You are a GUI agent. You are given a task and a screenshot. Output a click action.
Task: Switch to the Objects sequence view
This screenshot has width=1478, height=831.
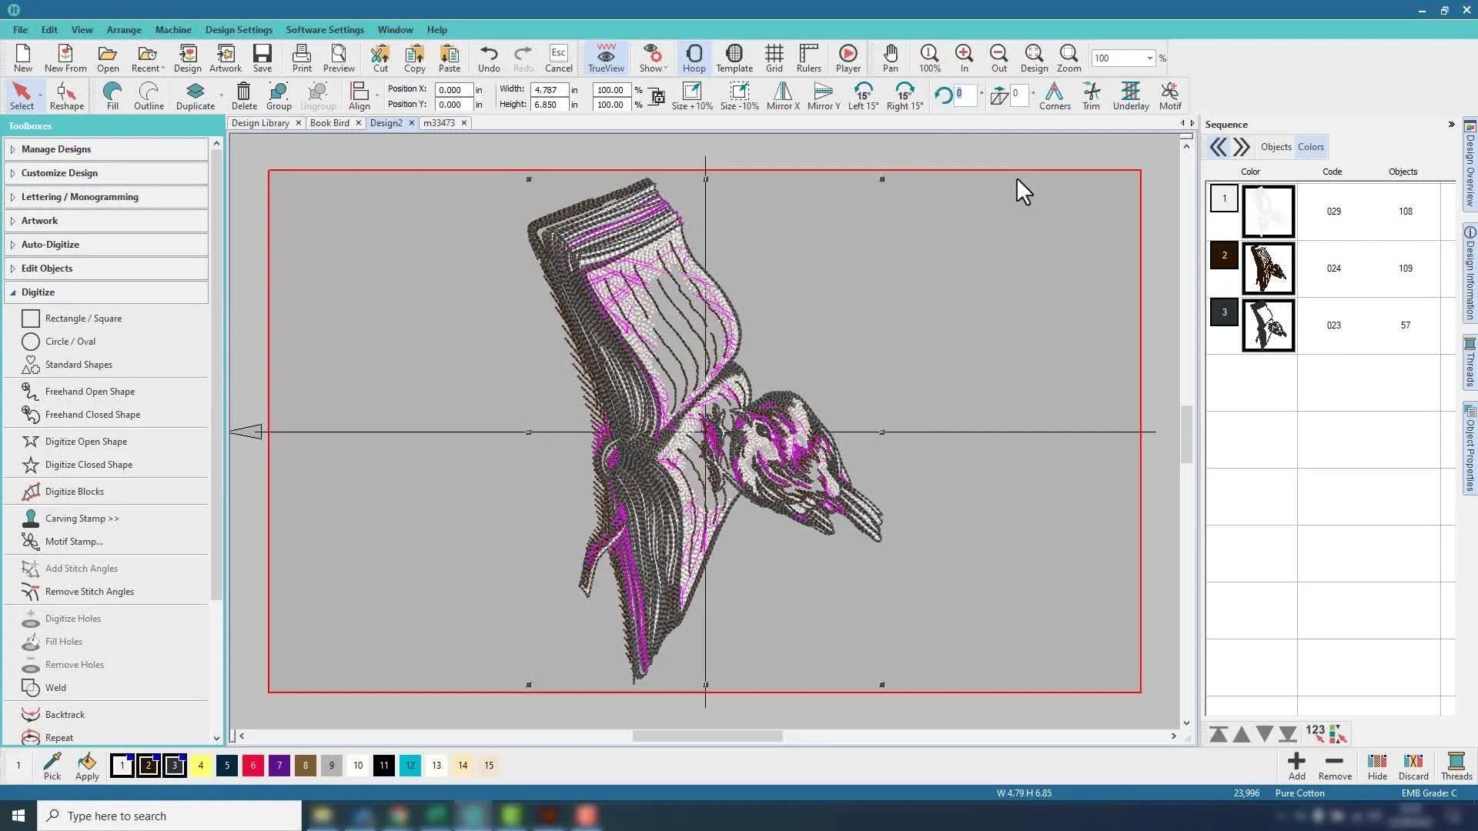point(1276,147)
